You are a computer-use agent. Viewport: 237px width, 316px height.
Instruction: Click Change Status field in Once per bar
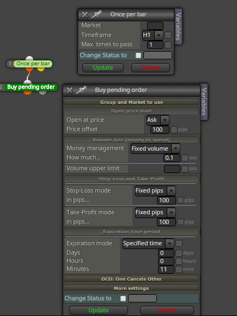157,55
